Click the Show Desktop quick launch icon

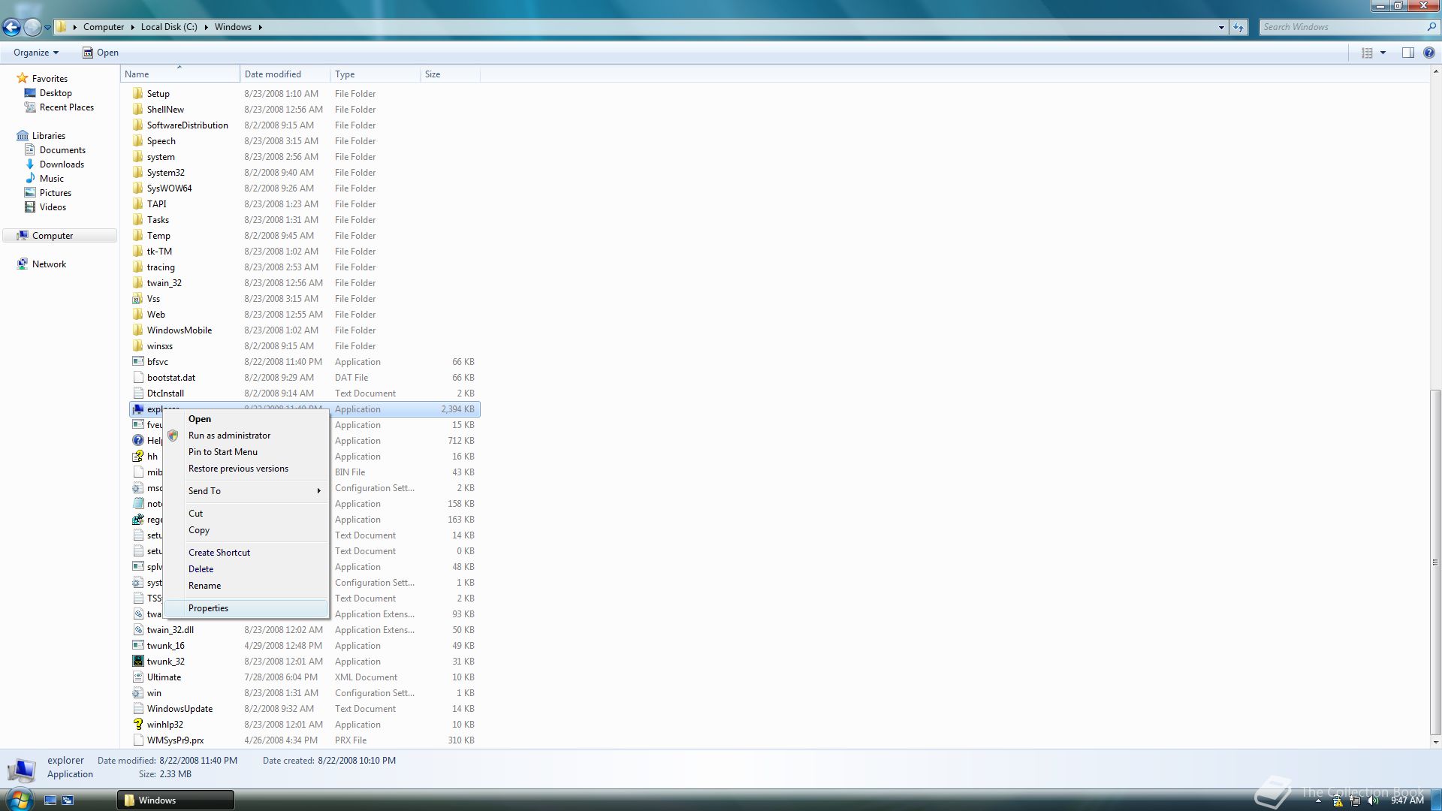click(50, 800)
